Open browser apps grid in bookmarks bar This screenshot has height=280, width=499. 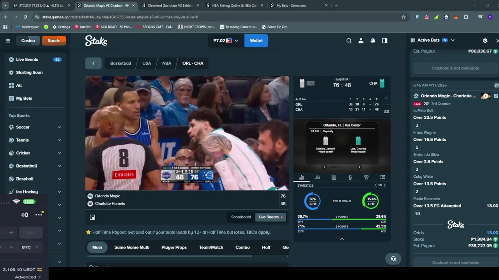pyautogui.click(x=5, y=27)
